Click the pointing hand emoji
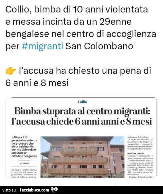 point(11,71)
